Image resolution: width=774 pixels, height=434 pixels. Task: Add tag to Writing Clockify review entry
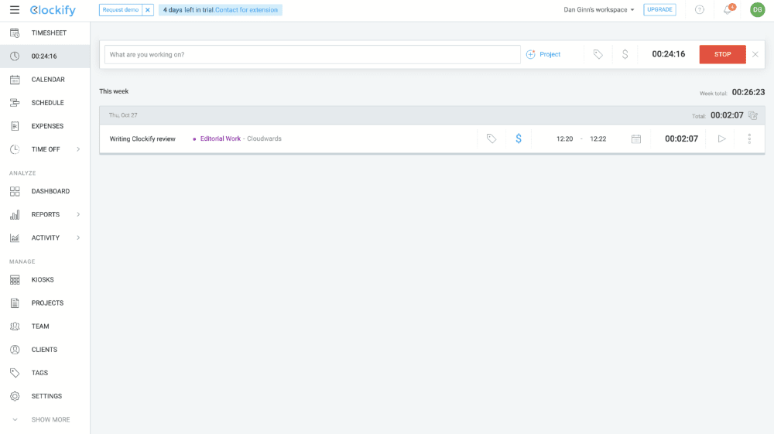tap(491, 138)
